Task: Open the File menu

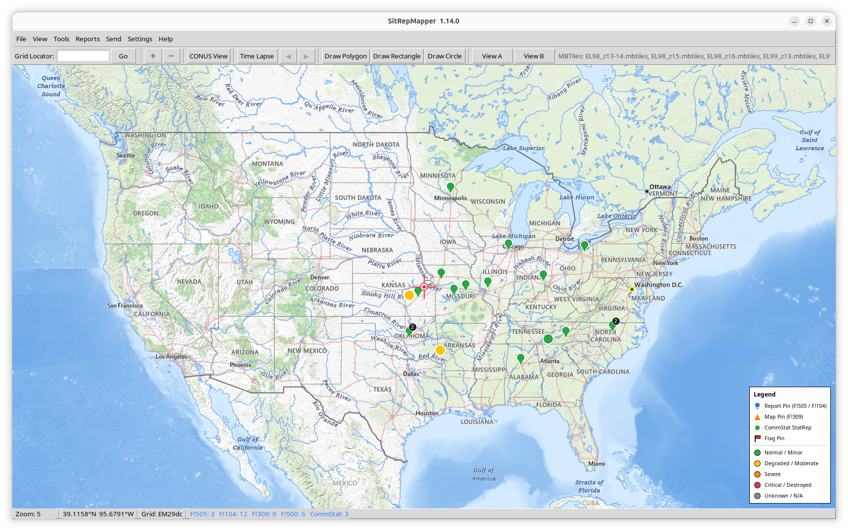Action: click(x=21, y=39)
